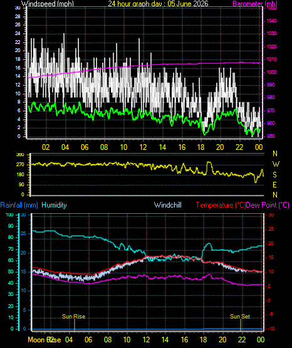The width and height of the screenshot is (292, 348).
Task: Click the bottom "N" compass letter
Action: click(x=275, y=195)
